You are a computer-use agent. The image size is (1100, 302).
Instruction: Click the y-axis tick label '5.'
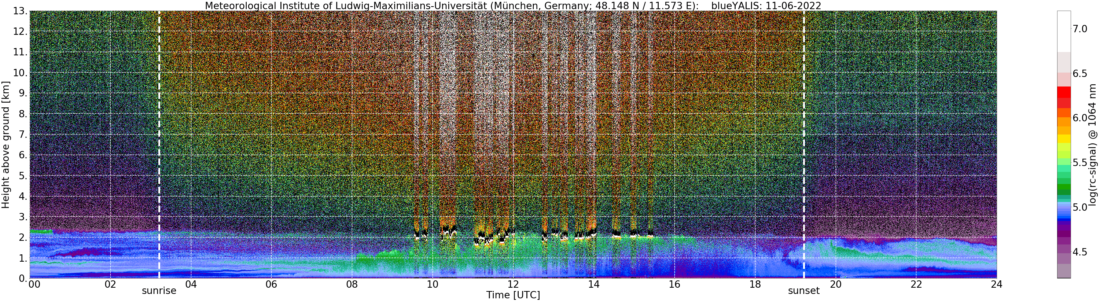pos(23,176)
